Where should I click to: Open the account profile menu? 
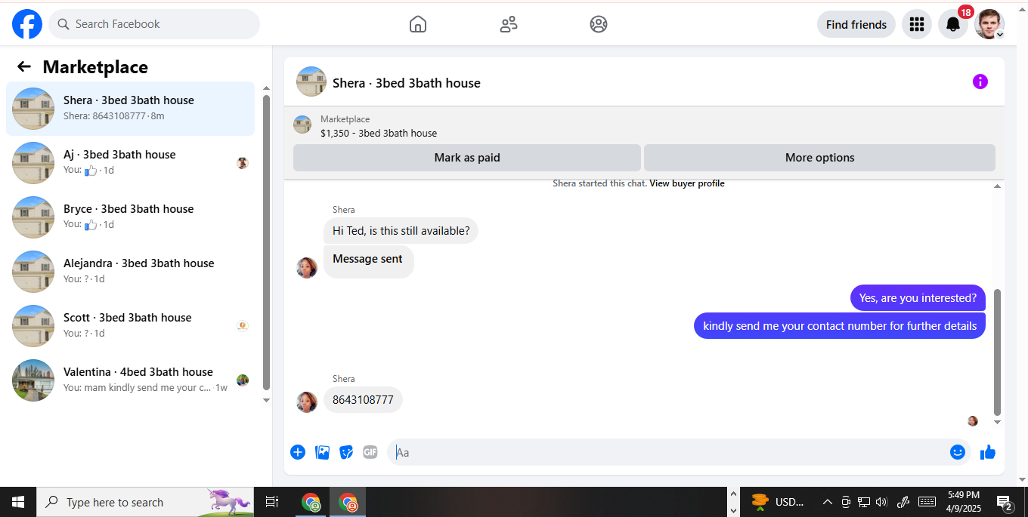tap(989, 24)
